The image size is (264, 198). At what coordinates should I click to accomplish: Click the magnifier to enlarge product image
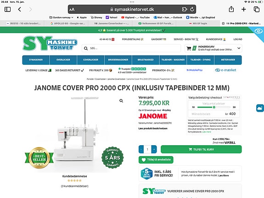pyautogui.click(x=121, y=101)
